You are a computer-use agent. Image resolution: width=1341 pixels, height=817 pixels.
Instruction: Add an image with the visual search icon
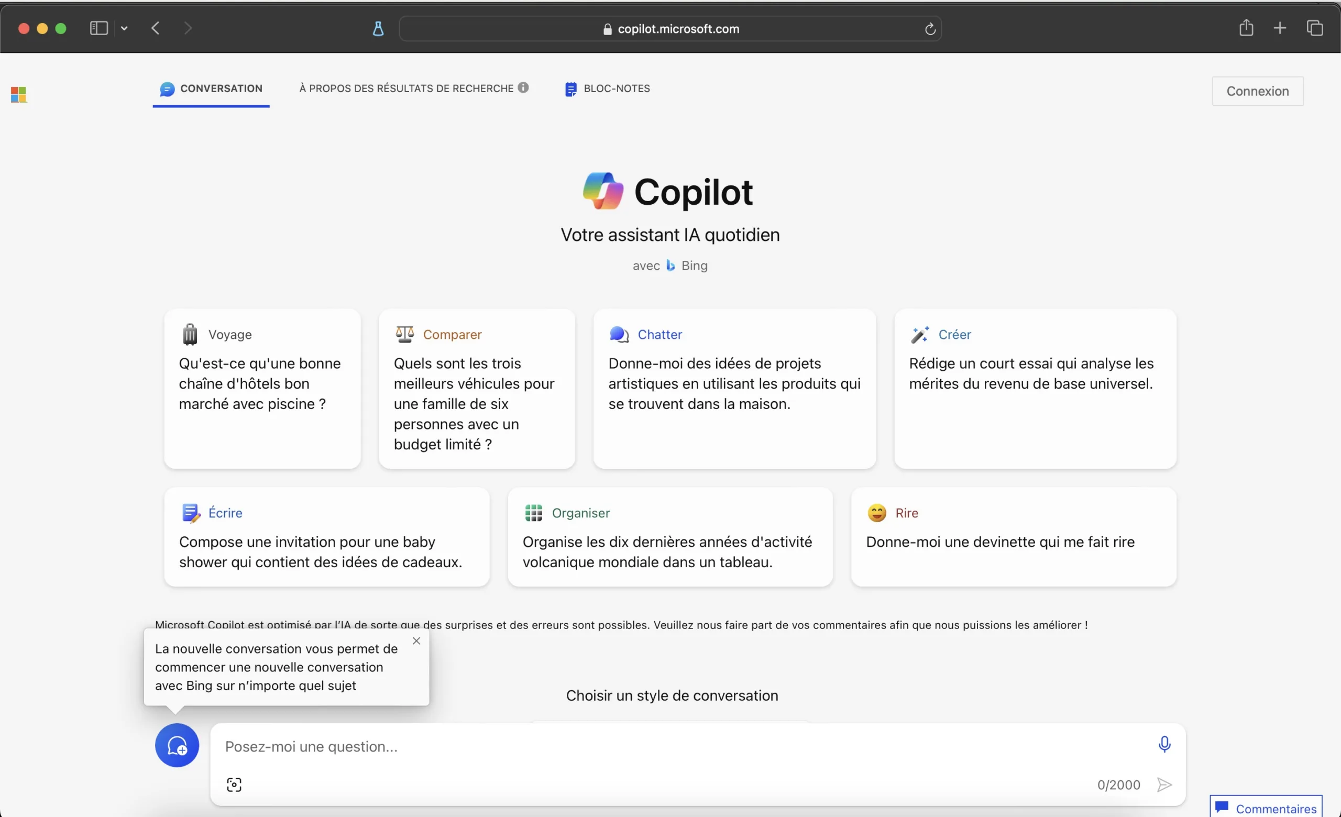point(234,785)
